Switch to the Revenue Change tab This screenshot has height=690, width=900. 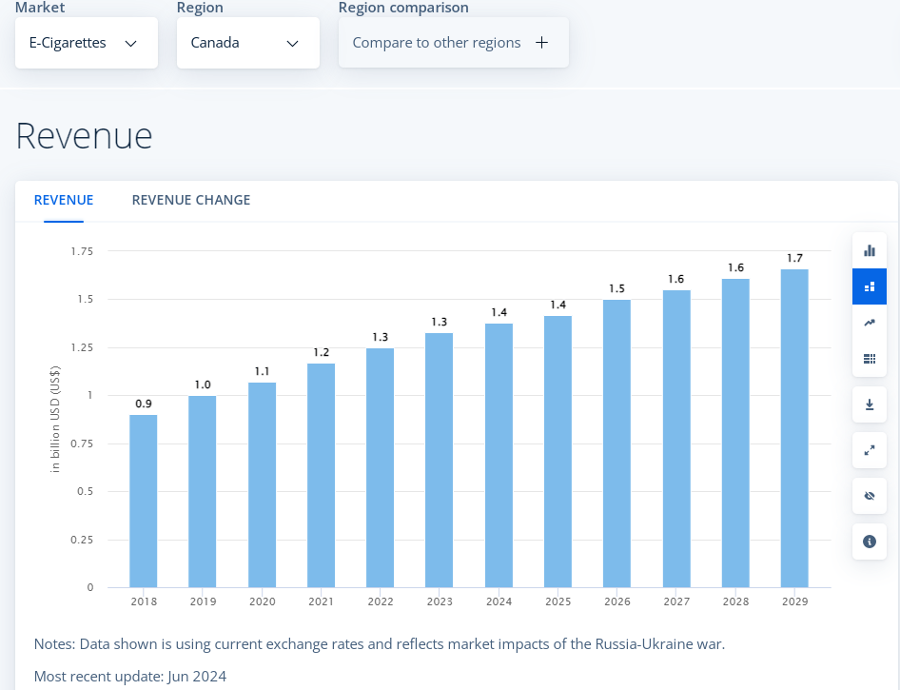pyautogui.click(x=191, y=200)
